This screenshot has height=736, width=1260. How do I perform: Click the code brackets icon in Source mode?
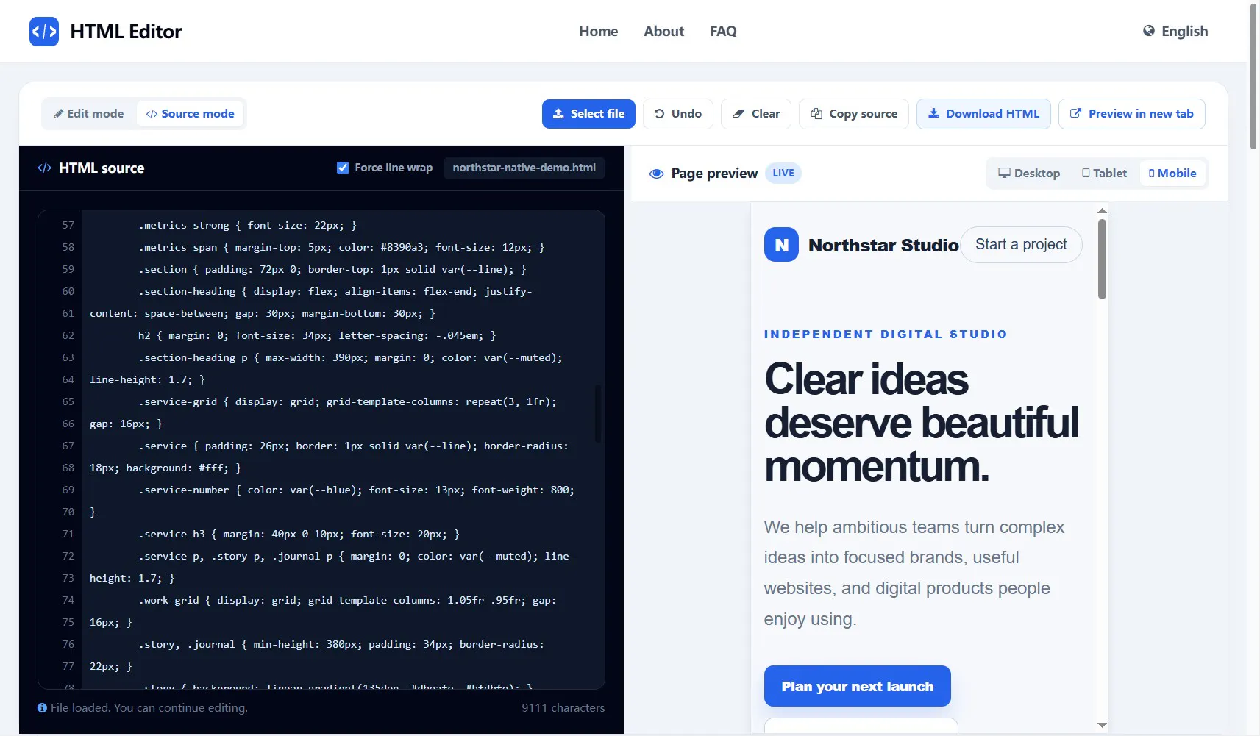tap(152, 114)
